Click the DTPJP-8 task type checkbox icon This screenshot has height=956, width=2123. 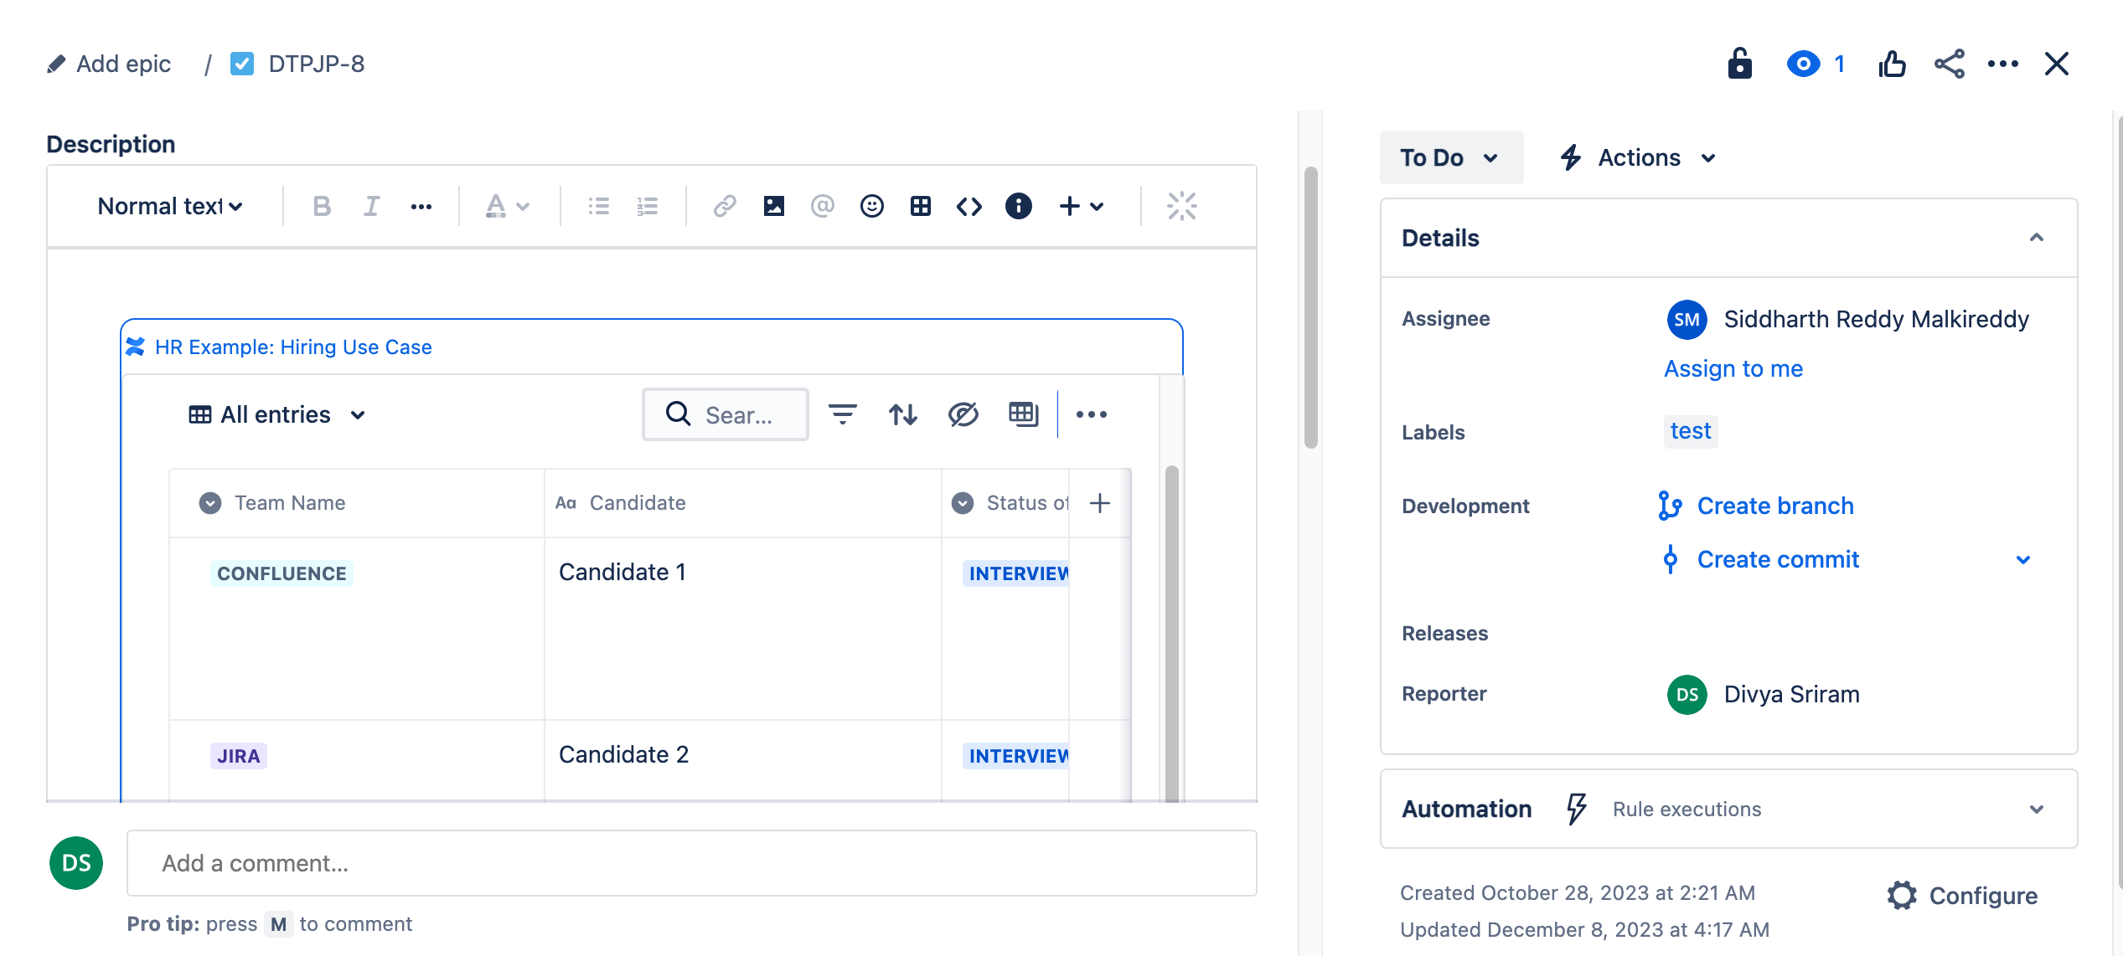242,64
